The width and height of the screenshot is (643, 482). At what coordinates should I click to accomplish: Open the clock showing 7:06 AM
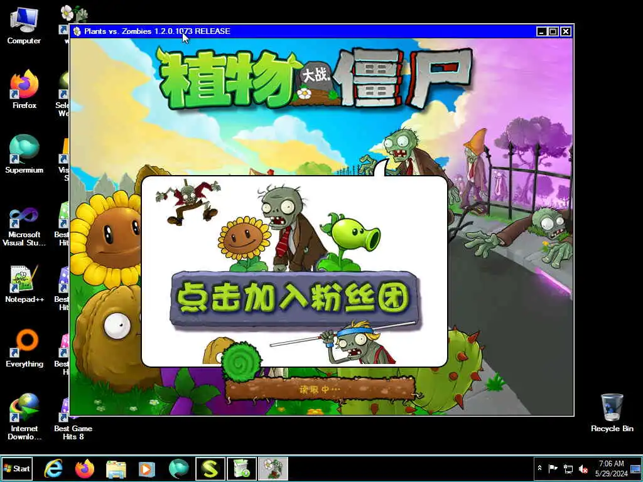click(x=612, y=468)
